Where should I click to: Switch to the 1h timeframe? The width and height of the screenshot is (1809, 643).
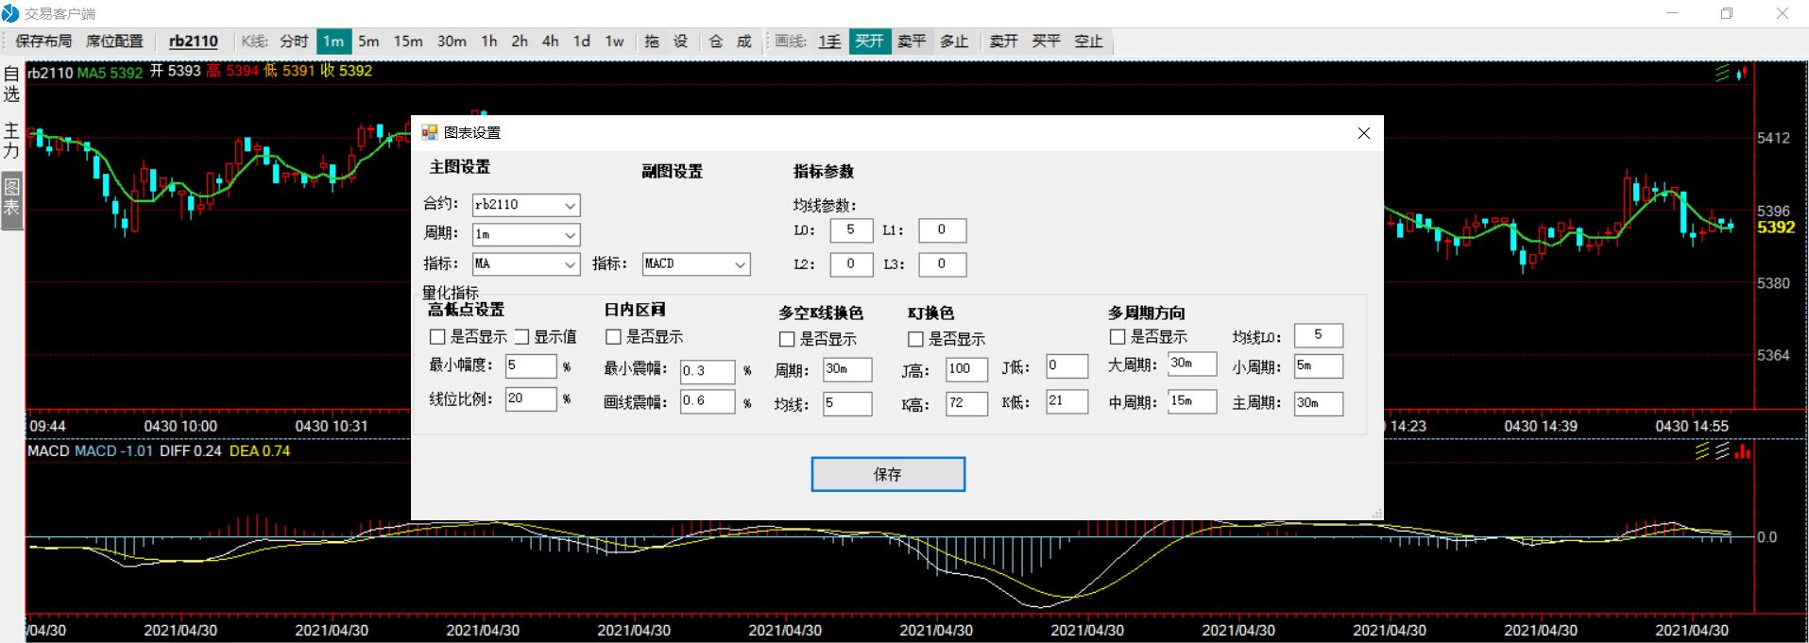[x=489, y=42]
